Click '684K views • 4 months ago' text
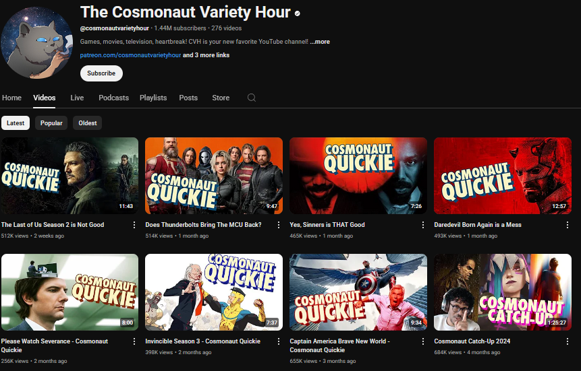The width and height of the screenshot is (581, 371). click(467, 352)
